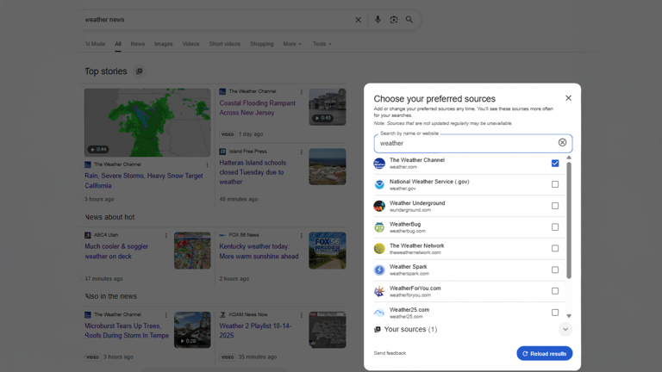Expand Your sources section chevron
Image resolution: width=662 pixels, height=372 pixels.
click(565, 329)
